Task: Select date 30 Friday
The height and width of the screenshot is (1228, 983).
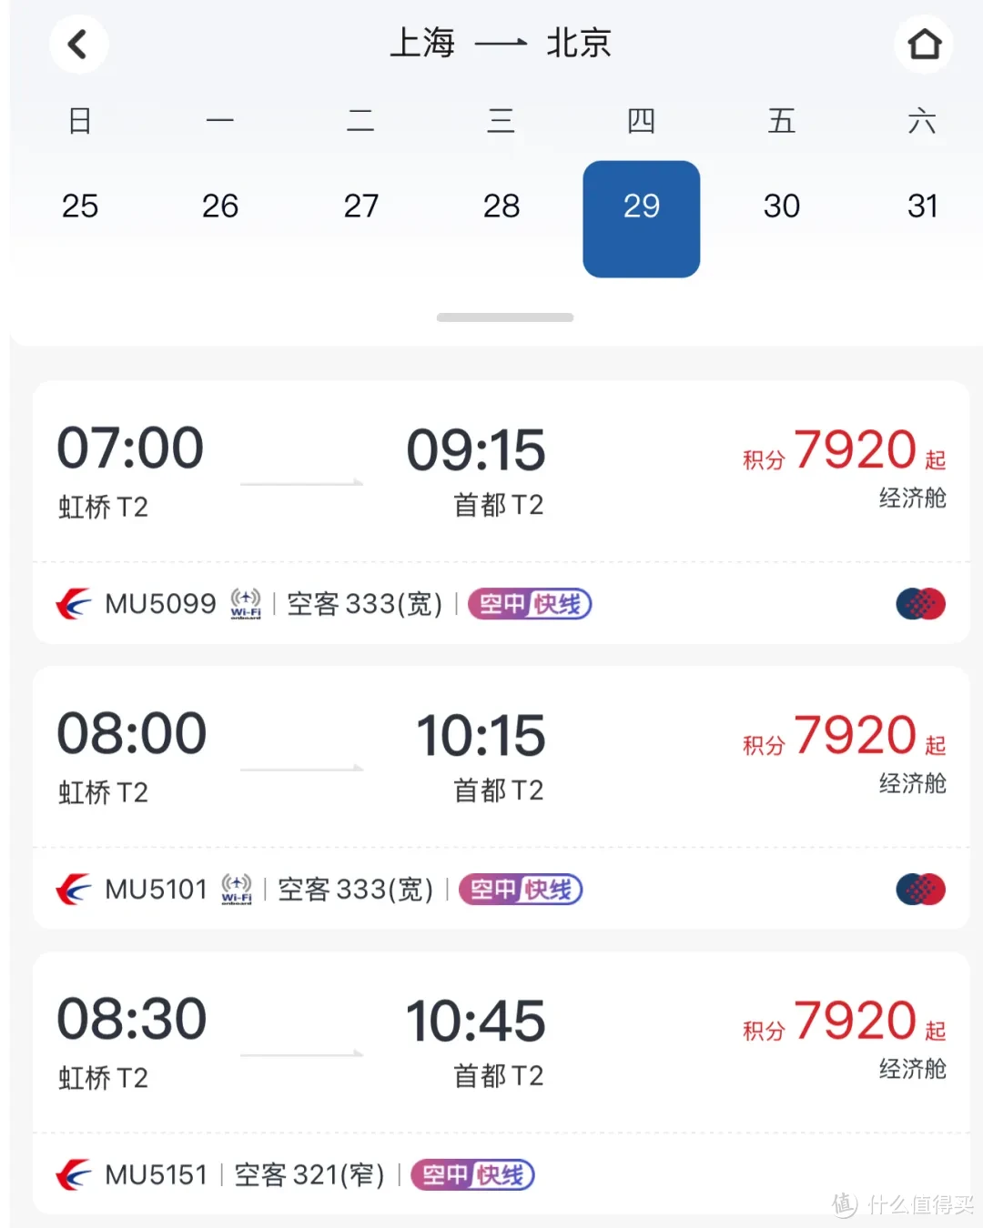Action: (x=781, y=206)
